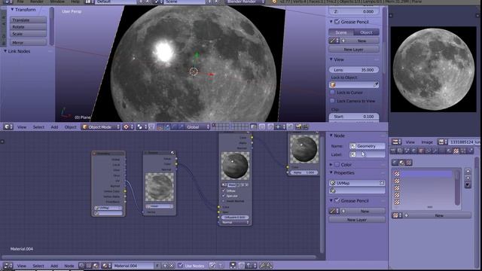The height and width of the screenshot is (271, 482).
Task: Move texture slot up with arrow button
Action: [x=468, y=171]
